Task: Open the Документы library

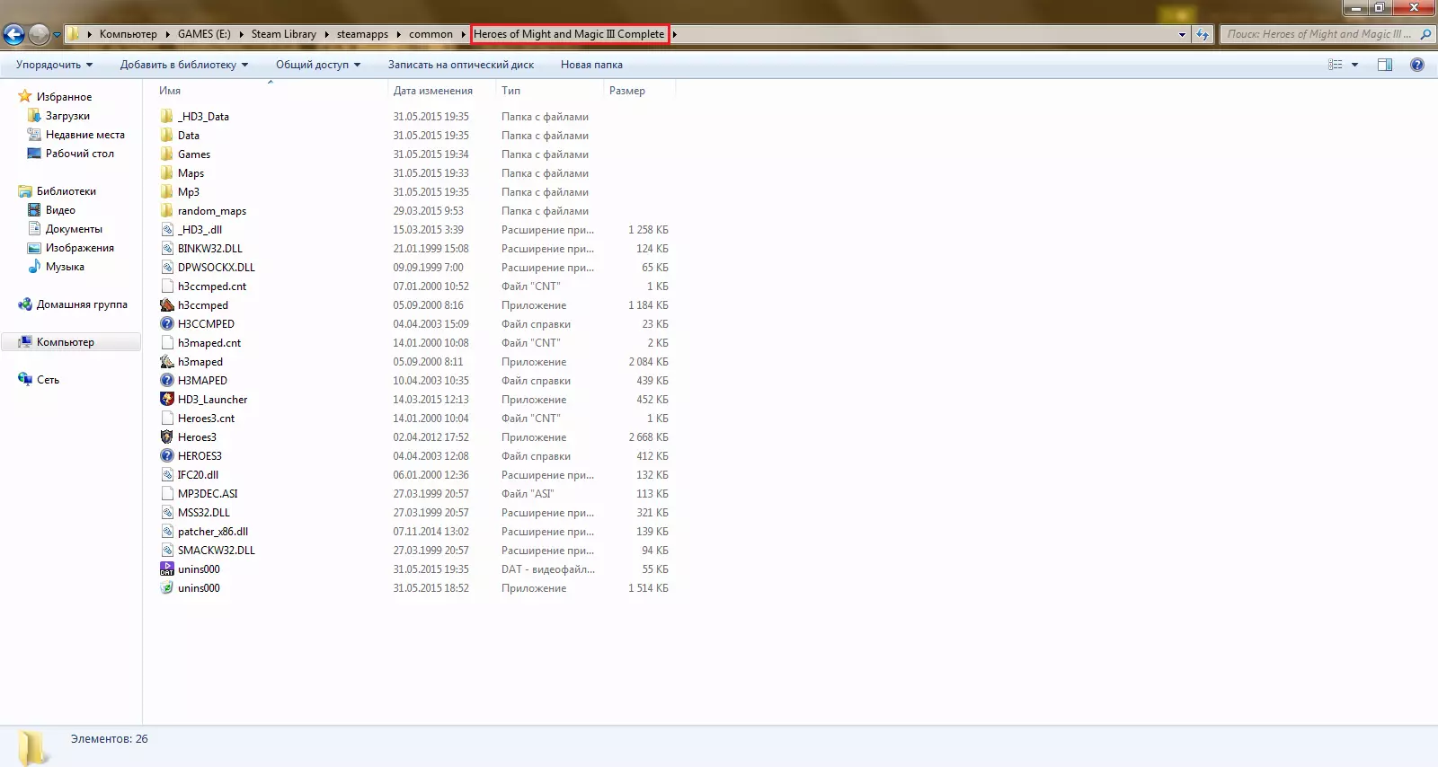Action: coord(74,229)
